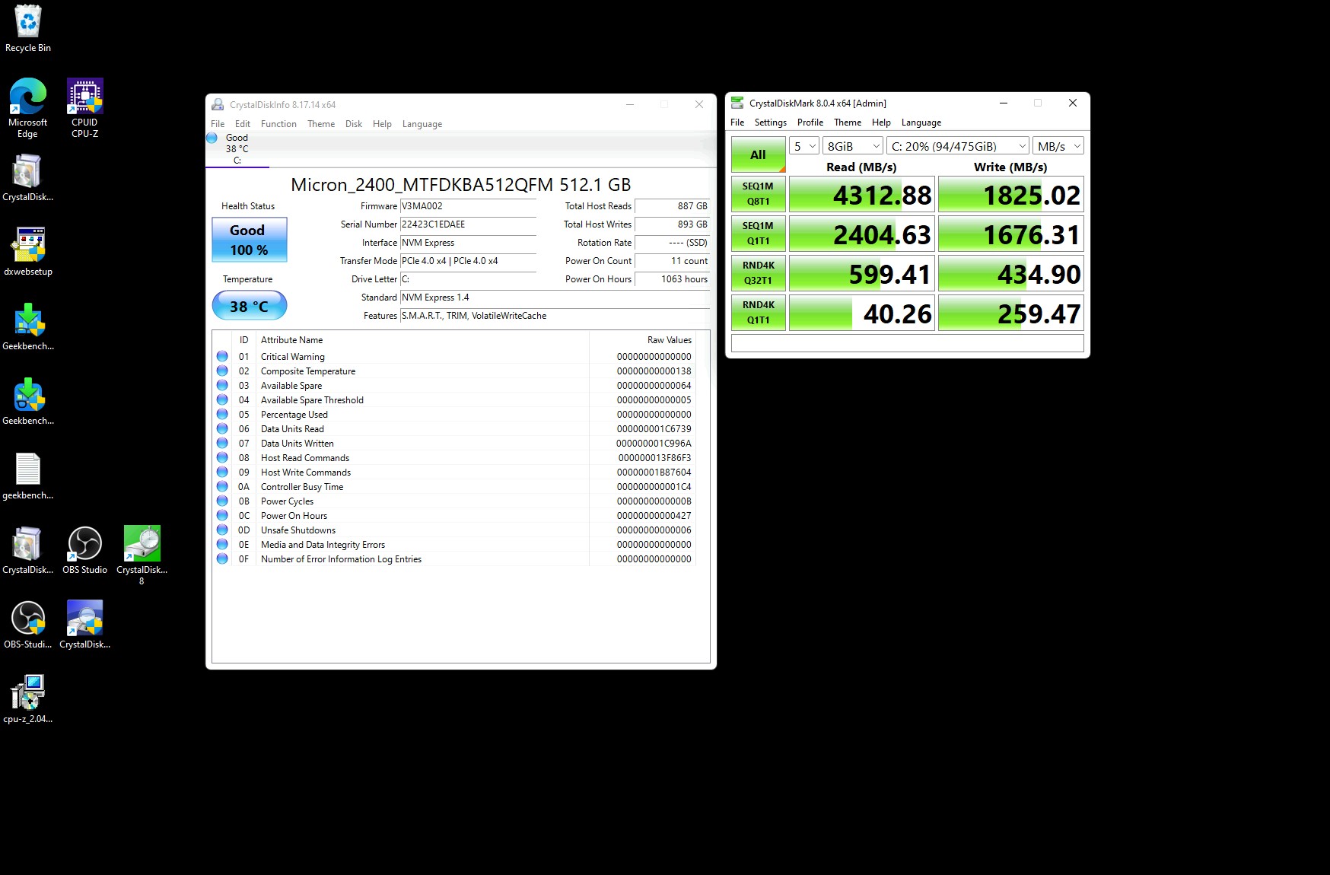Click the status orb for Data Units Written

(222, 443)
